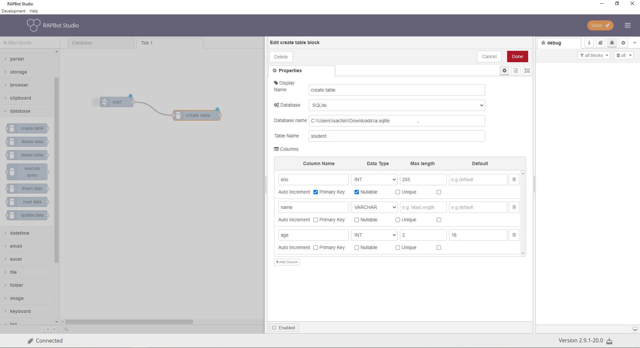640x348 pixels.
Task: Click the orange Save button
Action: pos(600,25)
